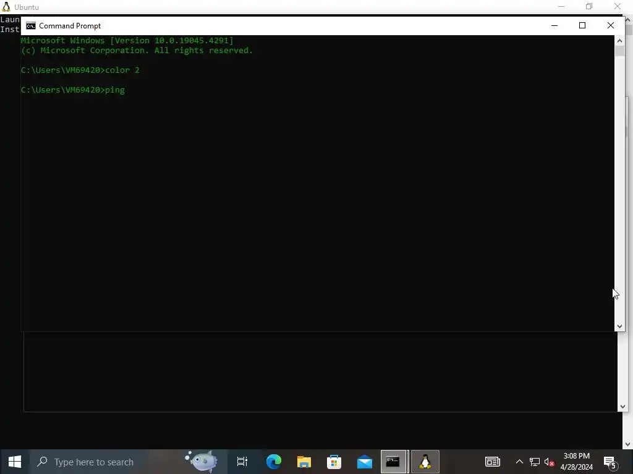Click the 'ping' command line text

pyautogui.click(x=115, y=90)
